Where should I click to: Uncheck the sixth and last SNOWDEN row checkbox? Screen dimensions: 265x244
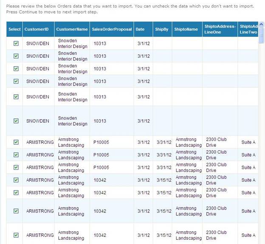tap(16, 121)
